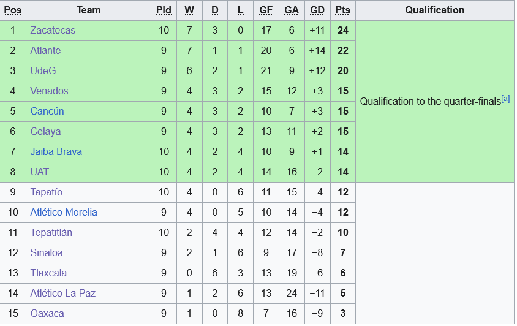This screenshot has height=326, width=517.
Task: Follow the Venados team link
Action: tap(49, 91)
